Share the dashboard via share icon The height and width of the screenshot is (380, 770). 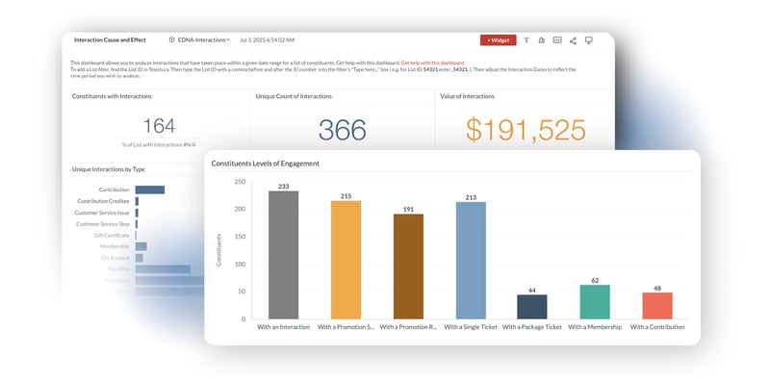point(573,40)
